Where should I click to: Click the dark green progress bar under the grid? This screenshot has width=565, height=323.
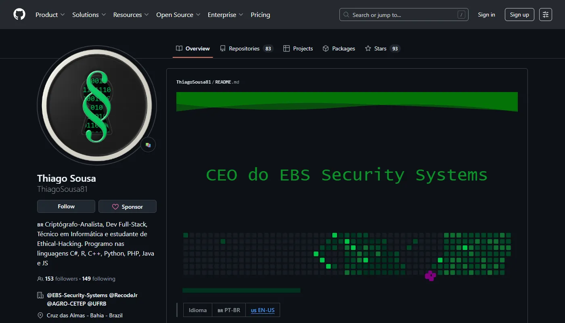(241, 290)
